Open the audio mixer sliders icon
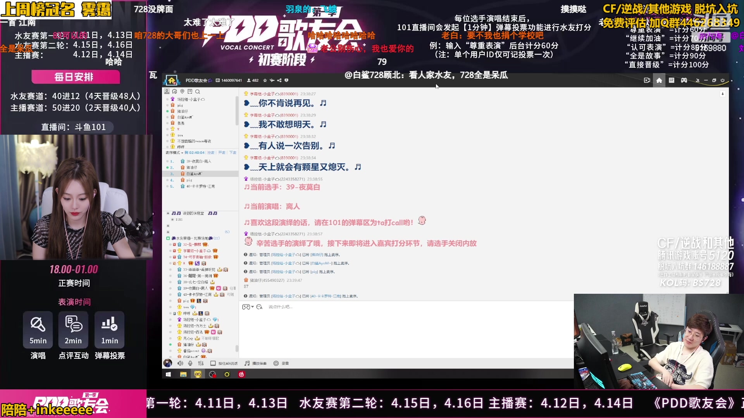 pyautogui.click(x=201, y=363)
